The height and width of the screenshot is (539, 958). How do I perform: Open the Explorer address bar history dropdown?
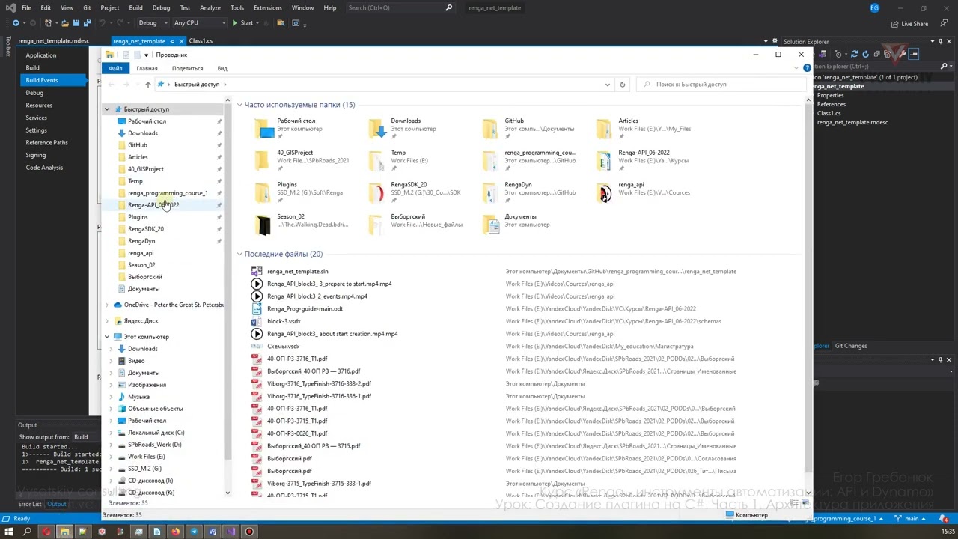point(607,85)
